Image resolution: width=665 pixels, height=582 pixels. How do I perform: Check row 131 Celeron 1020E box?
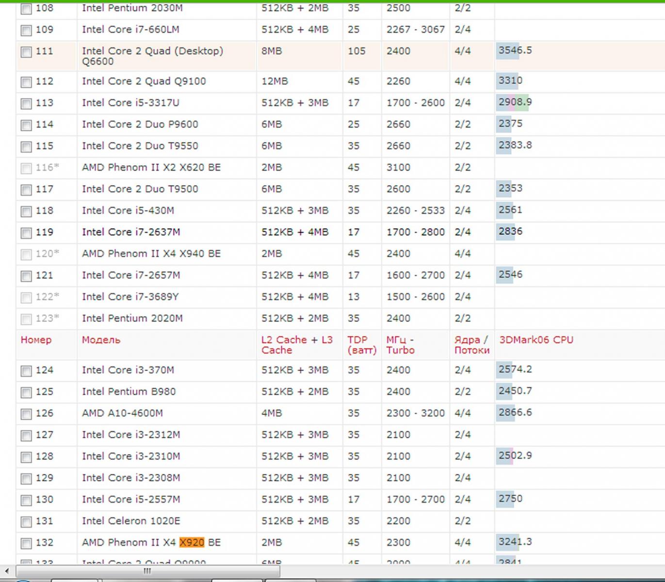tap(26, 522)
